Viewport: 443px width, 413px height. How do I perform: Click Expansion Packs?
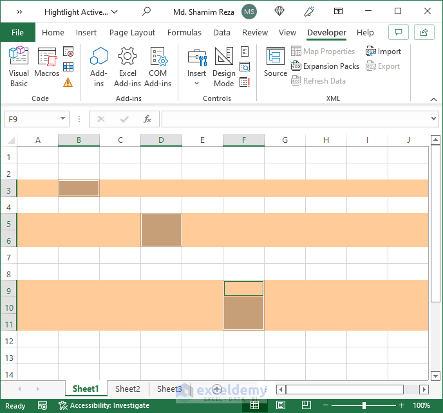pos(325,66)
